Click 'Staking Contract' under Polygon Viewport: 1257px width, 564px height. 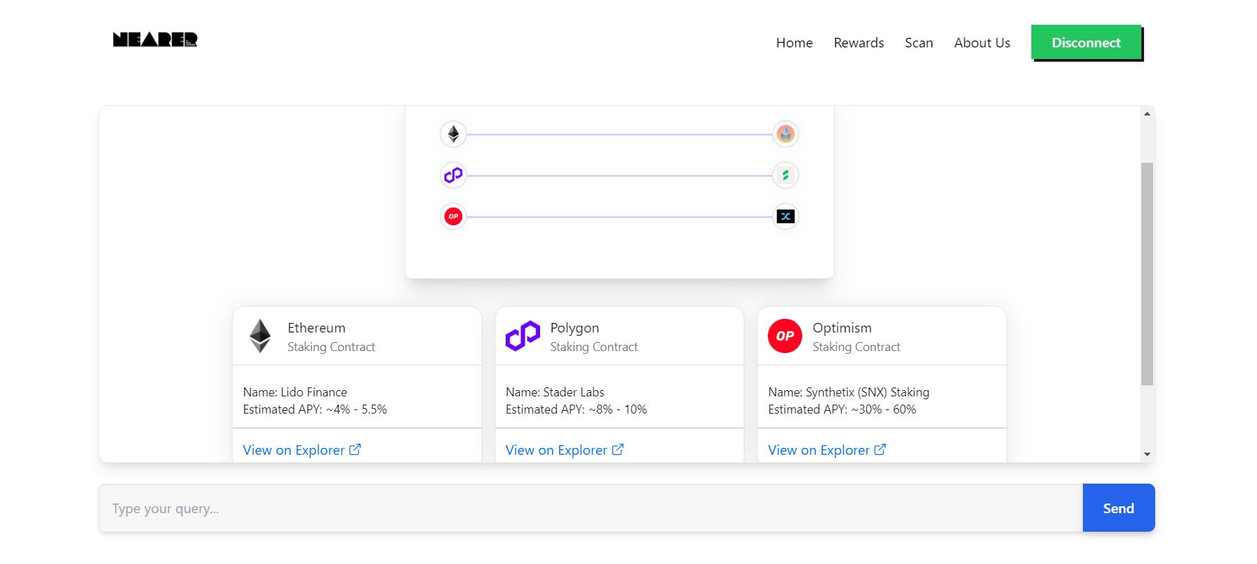(x=594, y=347)
